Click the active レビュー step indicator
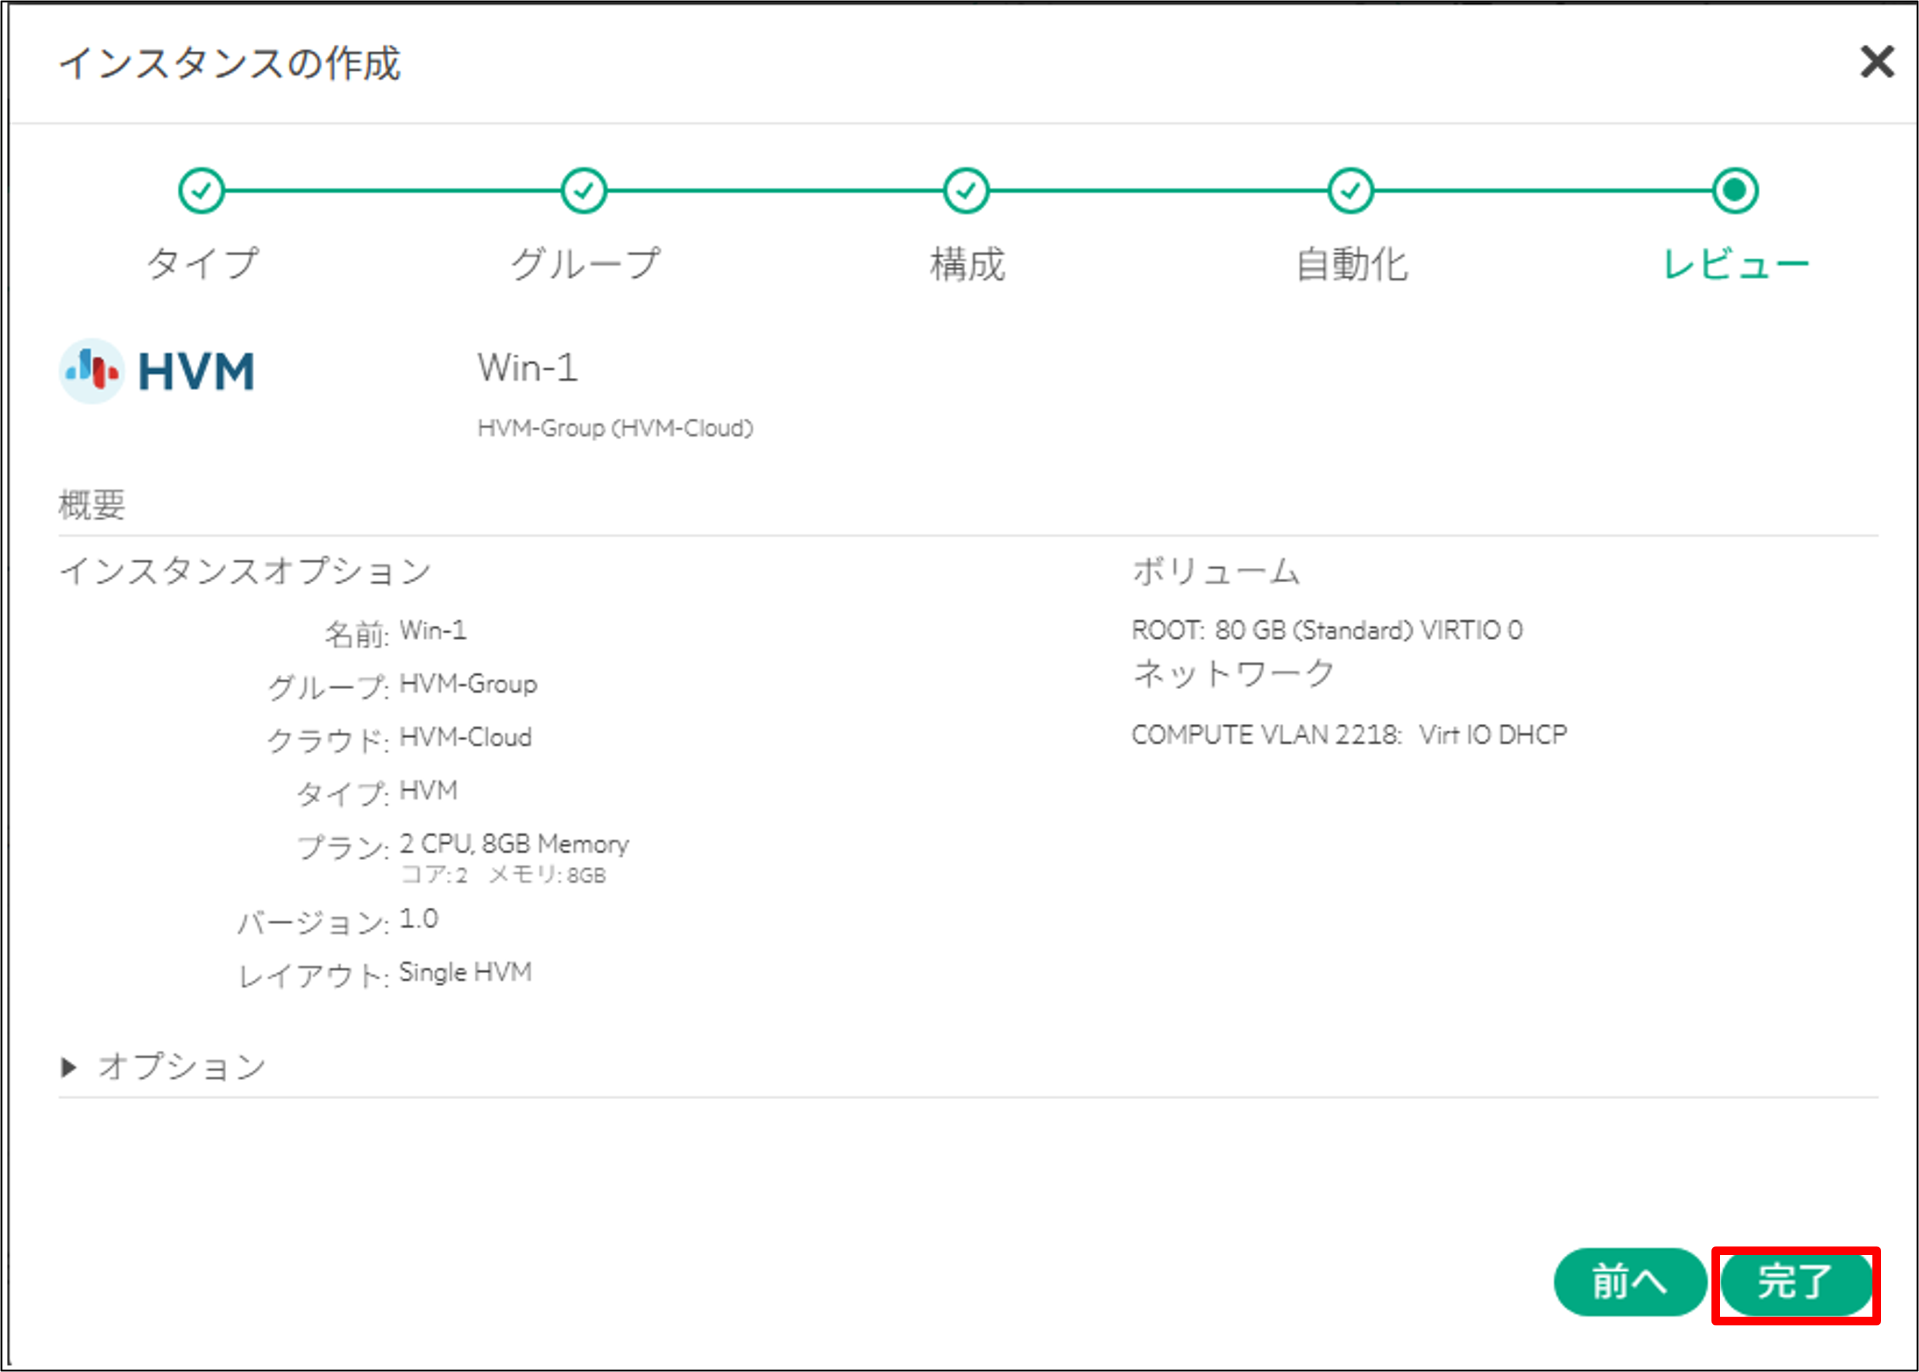 [x=1734, y=190]
